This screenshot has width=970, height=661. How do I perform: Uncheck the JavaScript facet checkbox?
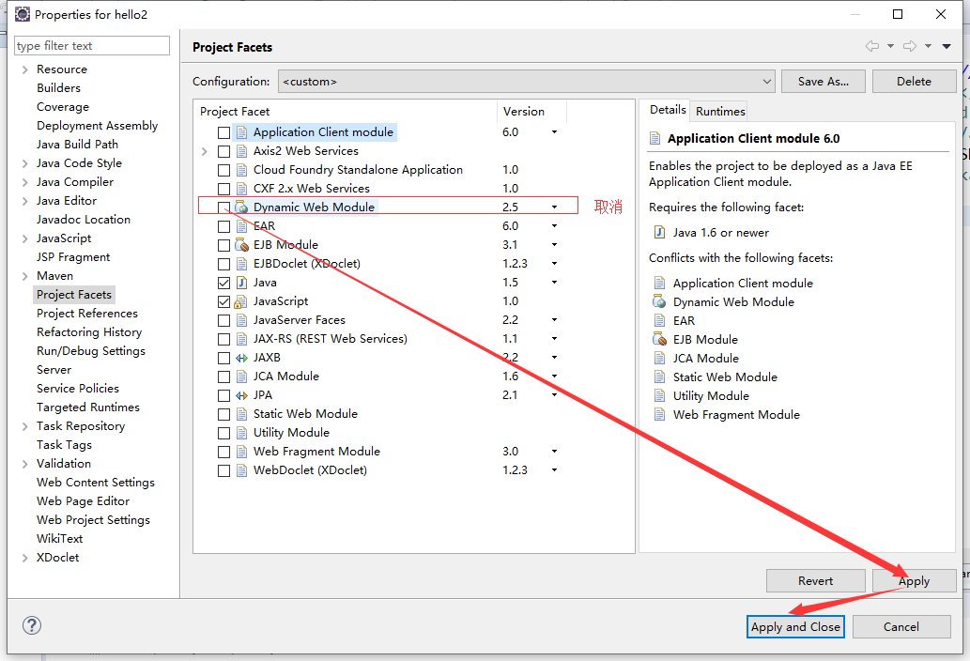(x=223, y=301)
